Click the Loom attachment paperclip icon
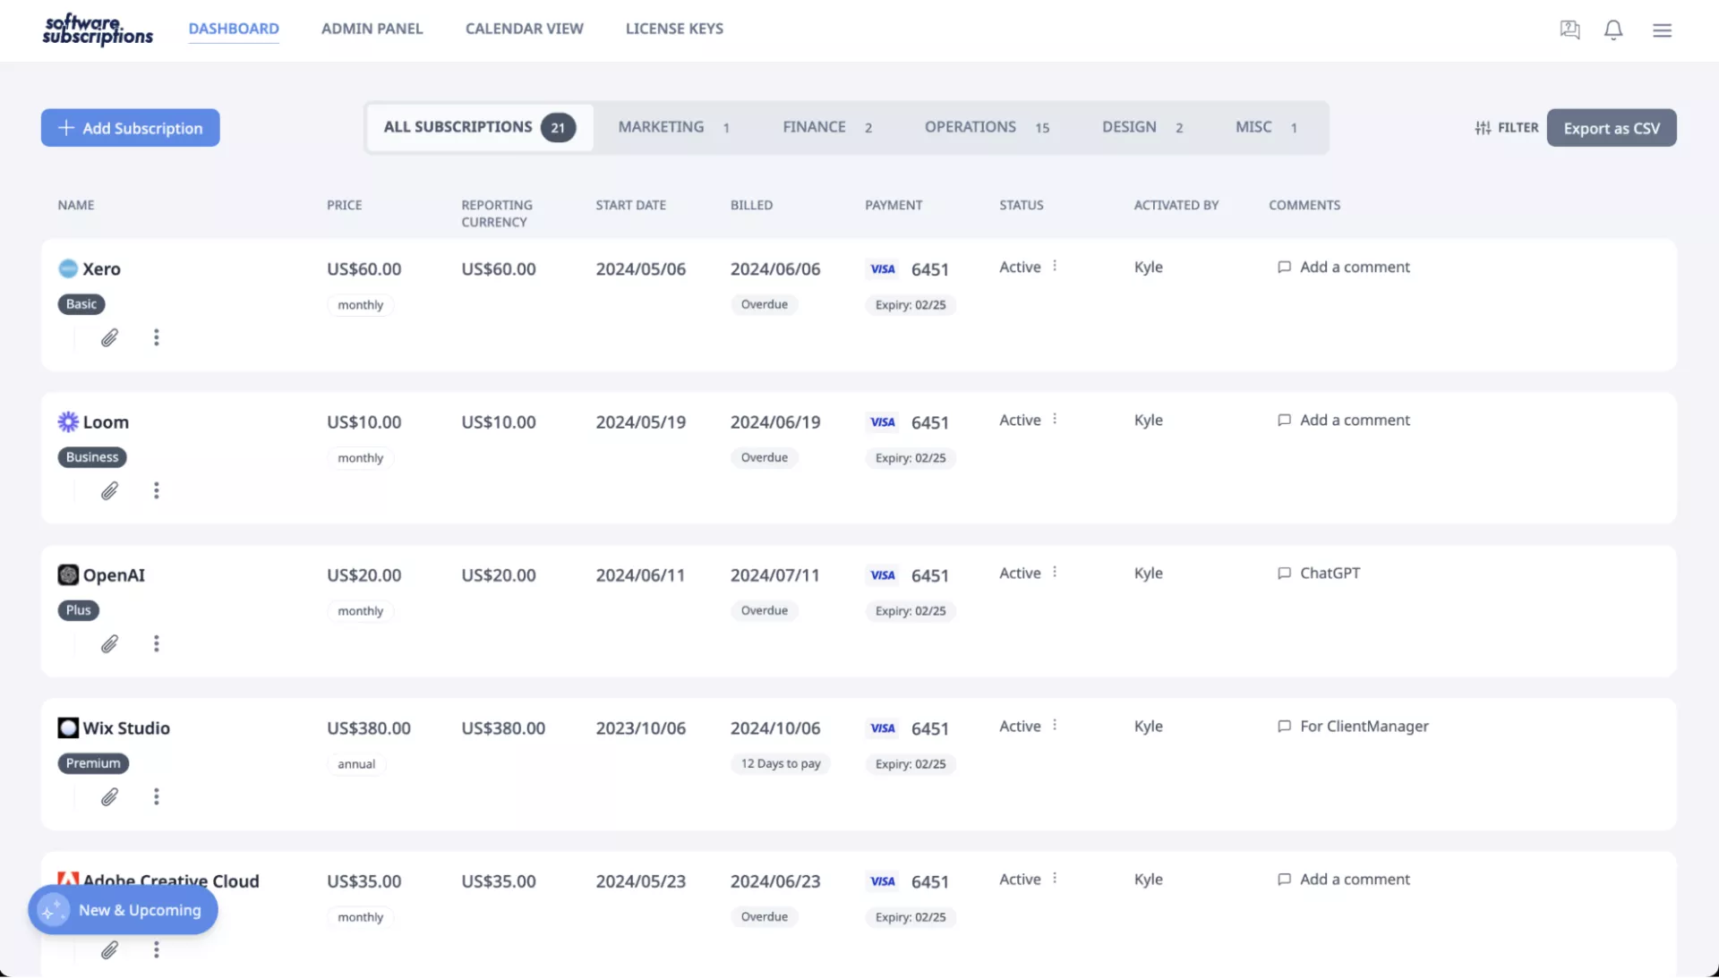Screen dimensions: 1719x978 coord(109,491)
